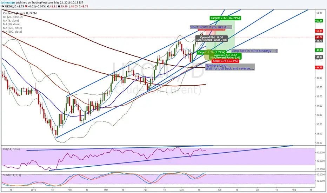Click the Stop: 0.78 (1.73%) red label
Viewport: 327px width, 193px height.
(x=225, y=61)
